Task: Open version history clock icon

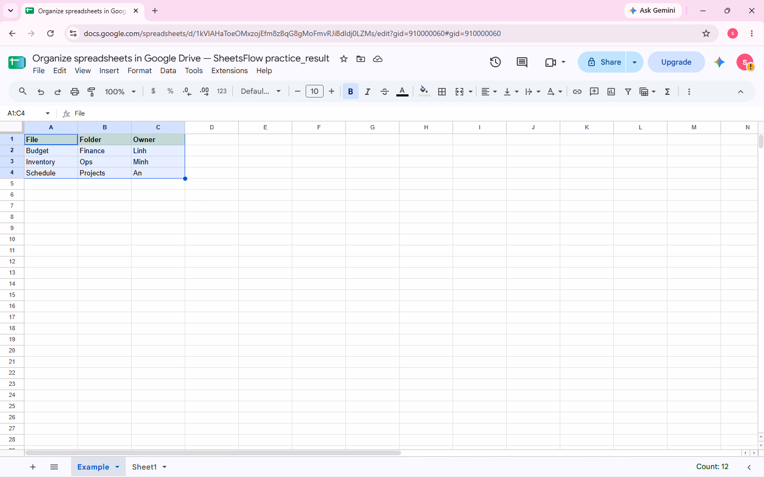Action: (x=496, y=62)
